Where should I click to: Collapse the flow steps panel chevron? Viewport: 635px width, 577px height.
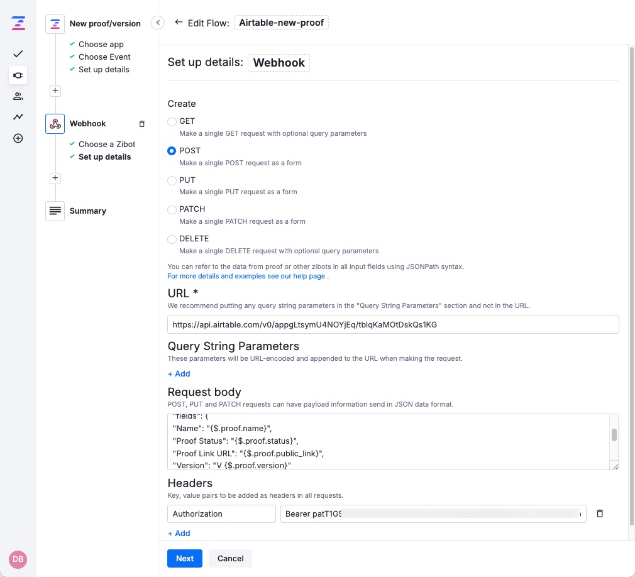[158, 22]
